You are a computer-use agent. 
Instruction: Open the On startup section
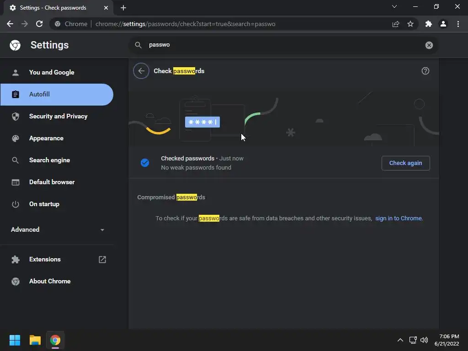coord(57,204)
